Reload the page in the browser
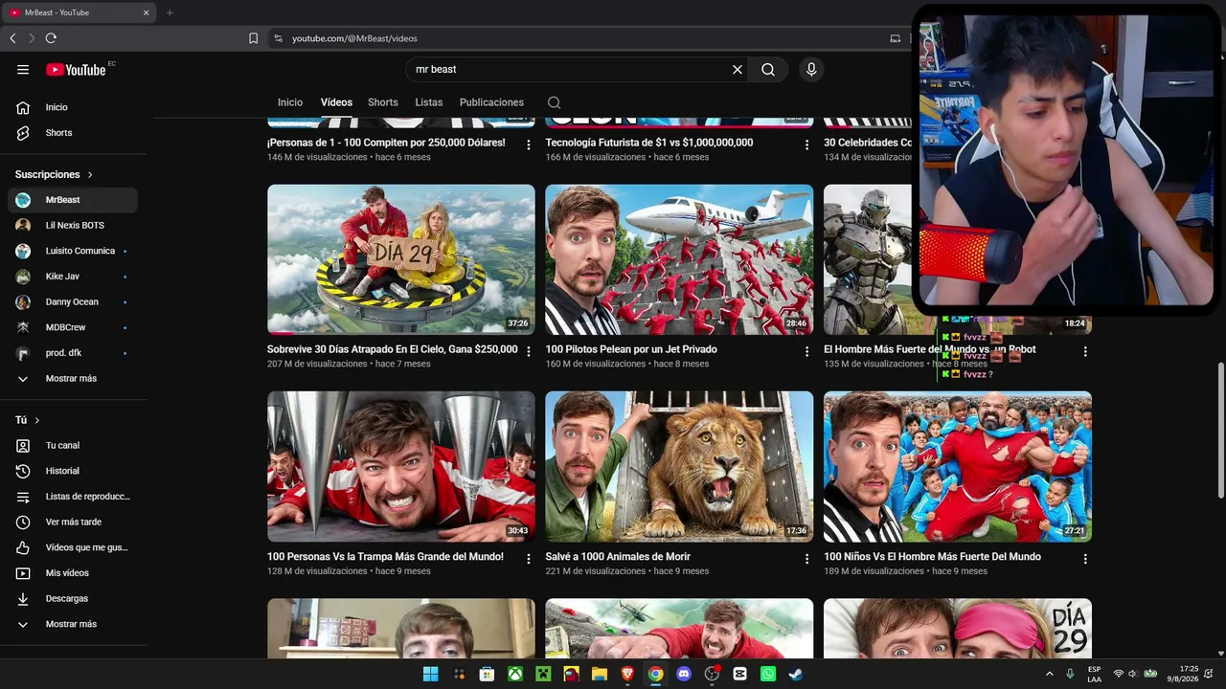The height and width of the screenshot is (689, 1226). [51, 38]
